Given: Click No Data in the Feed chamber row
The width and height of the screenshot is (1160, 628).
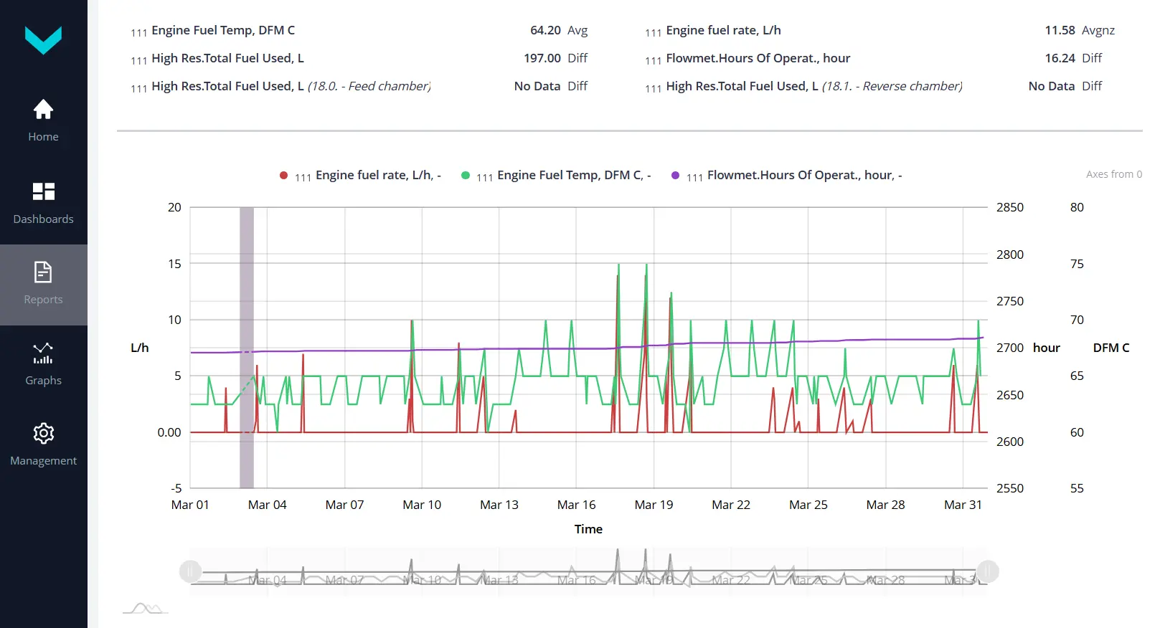Looking at the screenshot, I should tap(537, 86).
